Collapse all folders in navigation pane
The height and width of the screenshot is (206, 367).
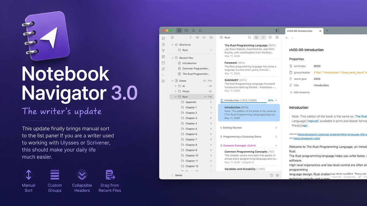[x=190, y=37]
